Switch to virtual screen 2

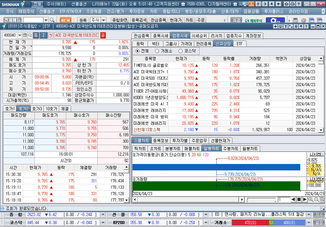(x=258, y=4)
